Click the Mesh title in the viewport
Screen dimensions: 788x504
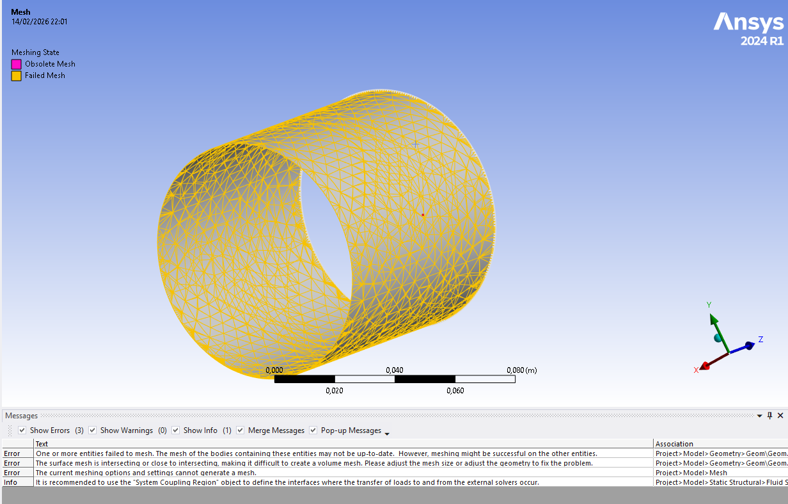(20, 12)
